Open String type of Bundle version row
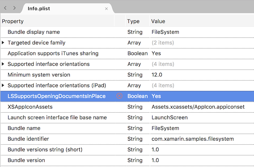The image size is (254, 167). pos(135,160)
